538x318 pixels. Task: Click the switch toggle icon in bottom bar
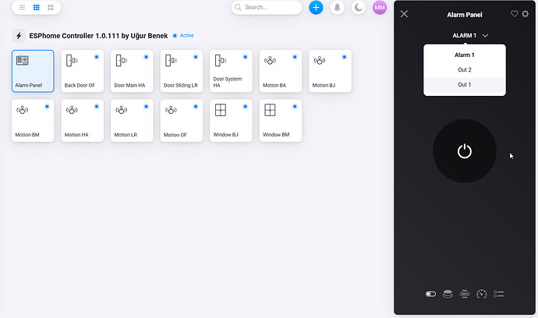(430, 294)
